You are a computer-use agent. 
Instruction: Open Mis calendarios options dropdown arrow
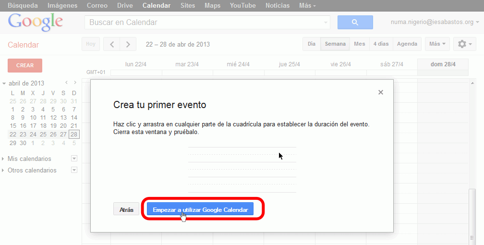tap(74, 159)
